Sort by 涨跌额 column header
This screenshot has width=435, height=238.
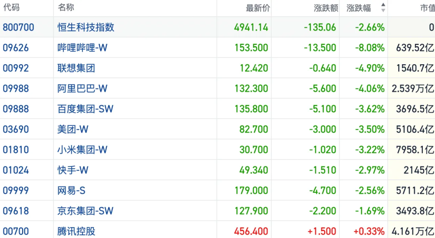[326, 8]
